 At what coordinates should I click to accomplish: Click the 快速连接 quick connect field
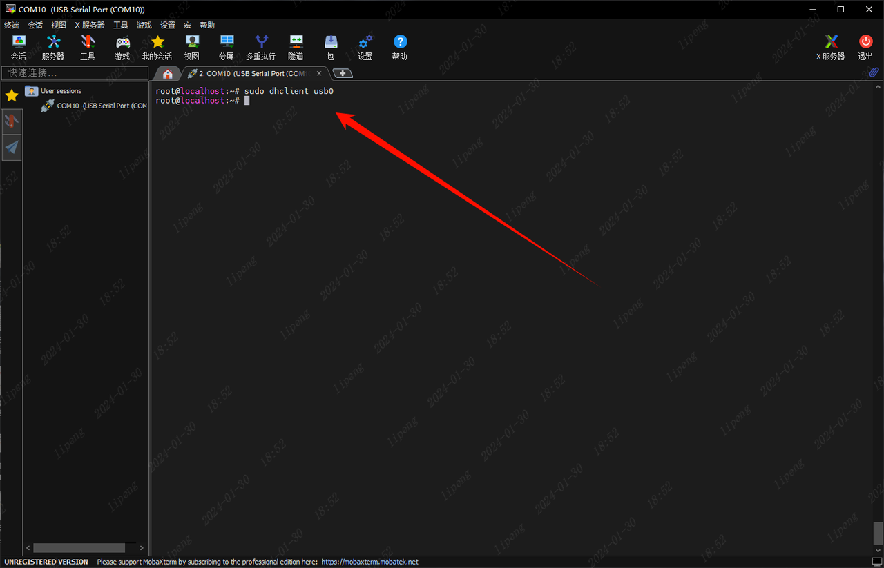75,72
